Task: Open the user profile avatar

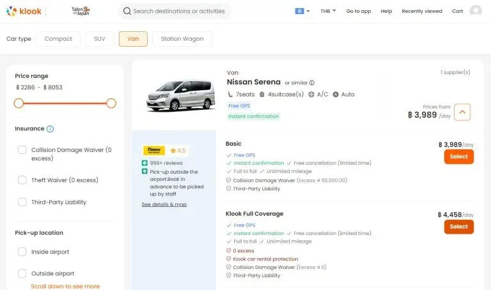Action: click(476, 11)
